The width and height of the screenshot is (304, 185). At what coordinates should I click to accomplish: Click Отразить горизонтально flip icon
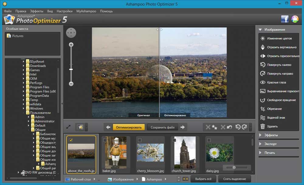[x=263, y=56]
